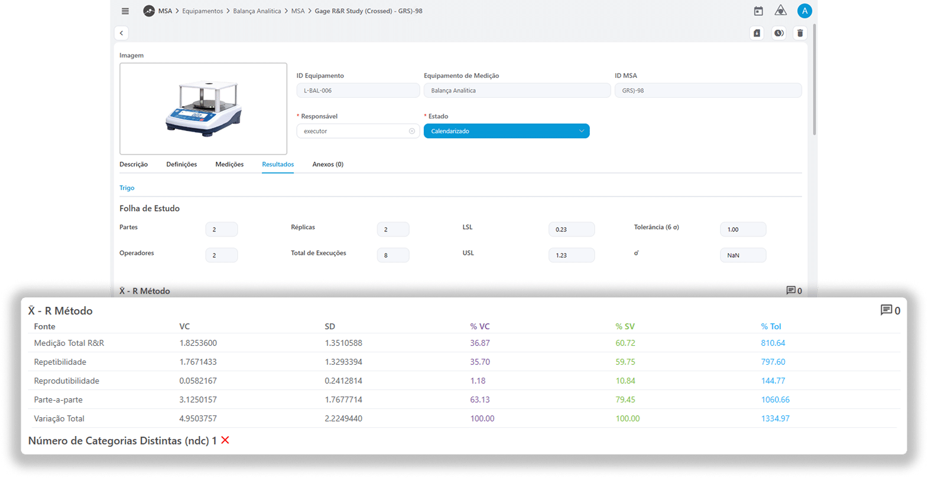Delete the study using trash icon

(x=800, y=33)
